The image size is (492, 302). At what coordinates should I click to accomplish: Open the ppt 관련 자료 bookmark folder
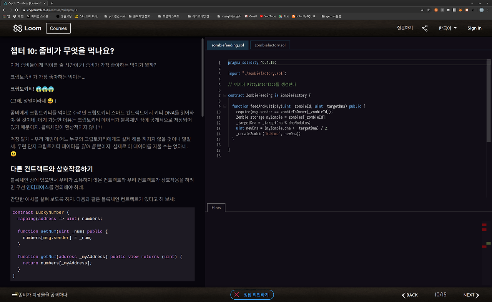pos(115,16)
